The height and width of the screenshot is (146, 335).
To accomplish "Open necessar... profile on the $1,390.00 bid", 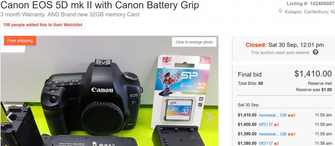I will (x=269, y=134).
